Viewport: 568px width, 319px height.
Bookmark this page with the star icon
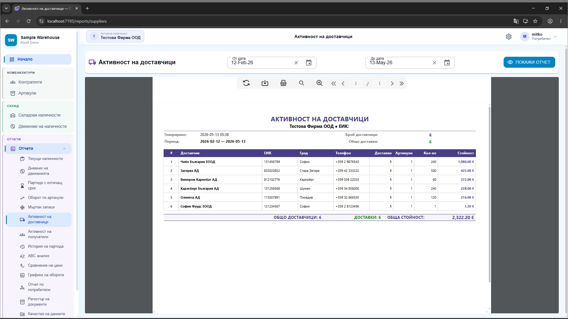tap(535, 21)
